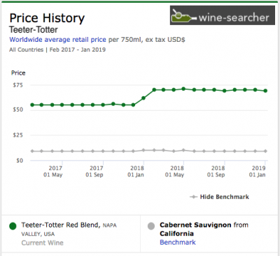Viewport: 280px width, 256px height.
Task: Click the 2017 01 Sep axis label
Action: pyautogui.click(x=94, y=172)
